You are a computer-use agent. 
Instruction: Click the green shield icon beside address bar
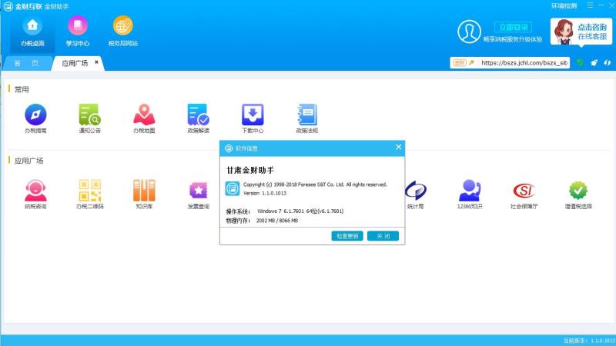(580, 62)
